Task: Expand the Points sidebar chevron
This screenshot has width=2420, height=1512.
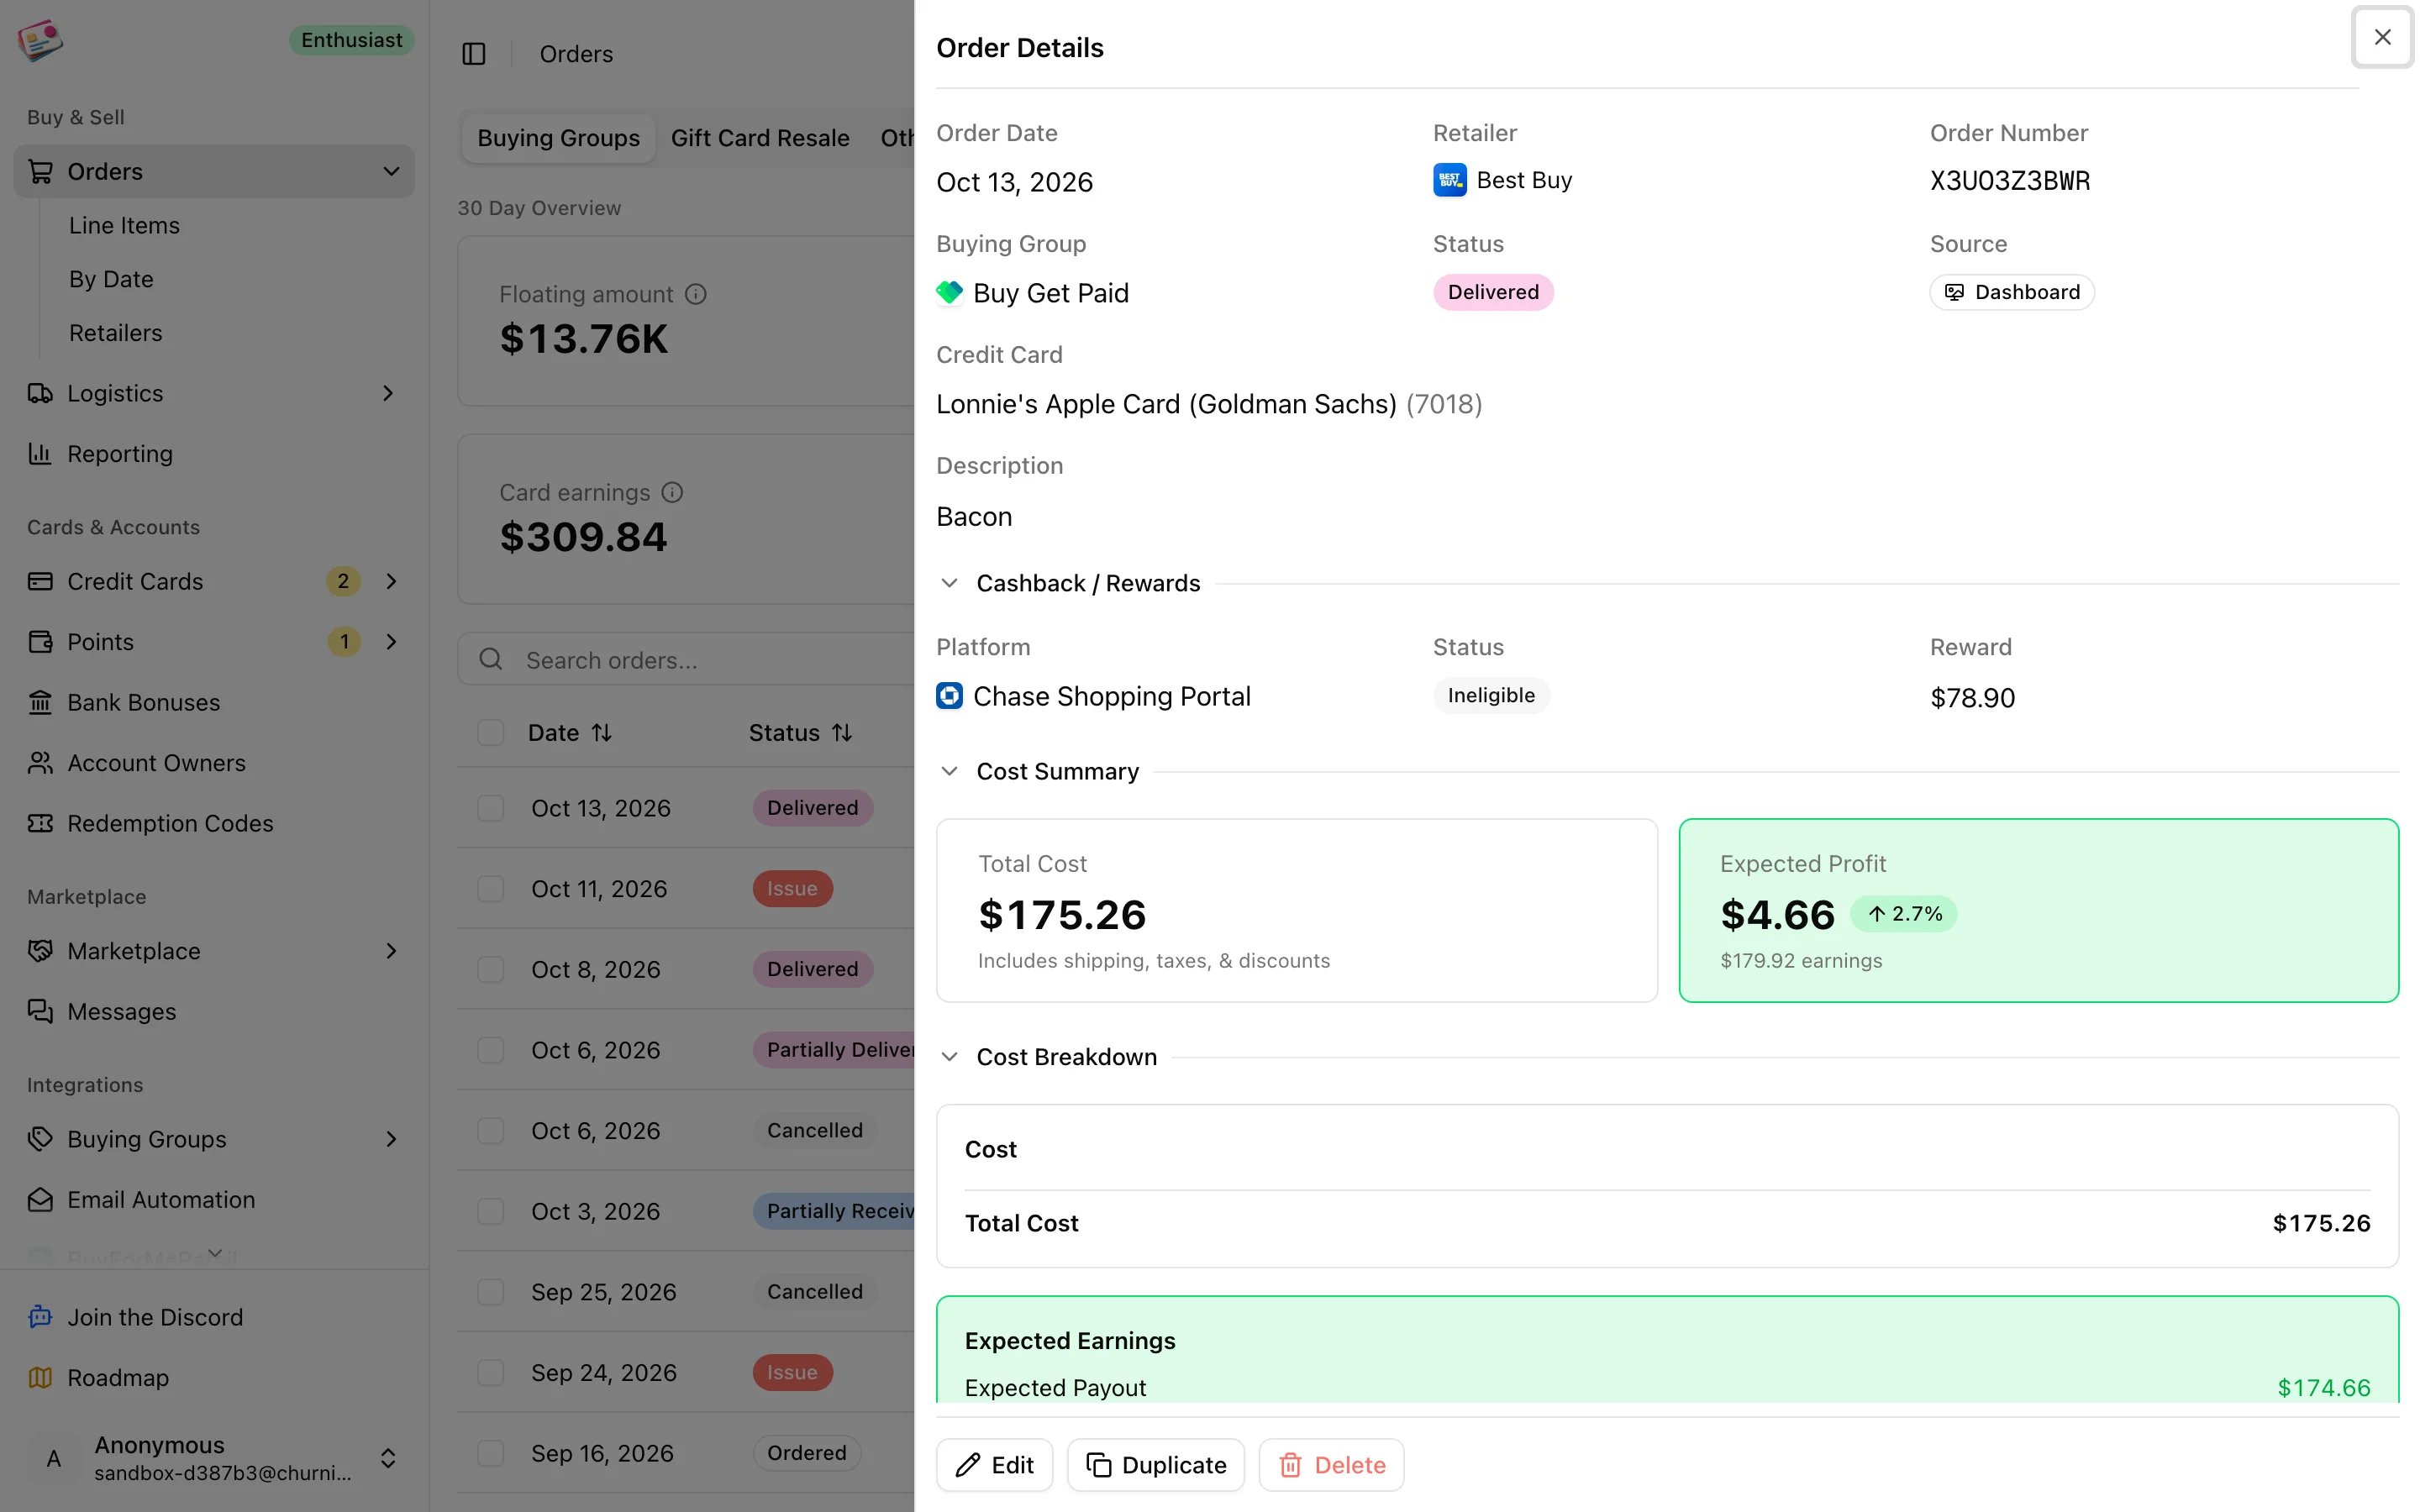Action: point(391,641)
